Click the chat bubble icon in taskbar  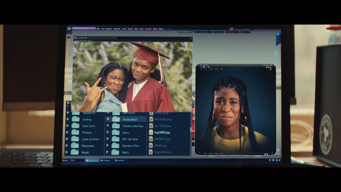coord(273,160)
